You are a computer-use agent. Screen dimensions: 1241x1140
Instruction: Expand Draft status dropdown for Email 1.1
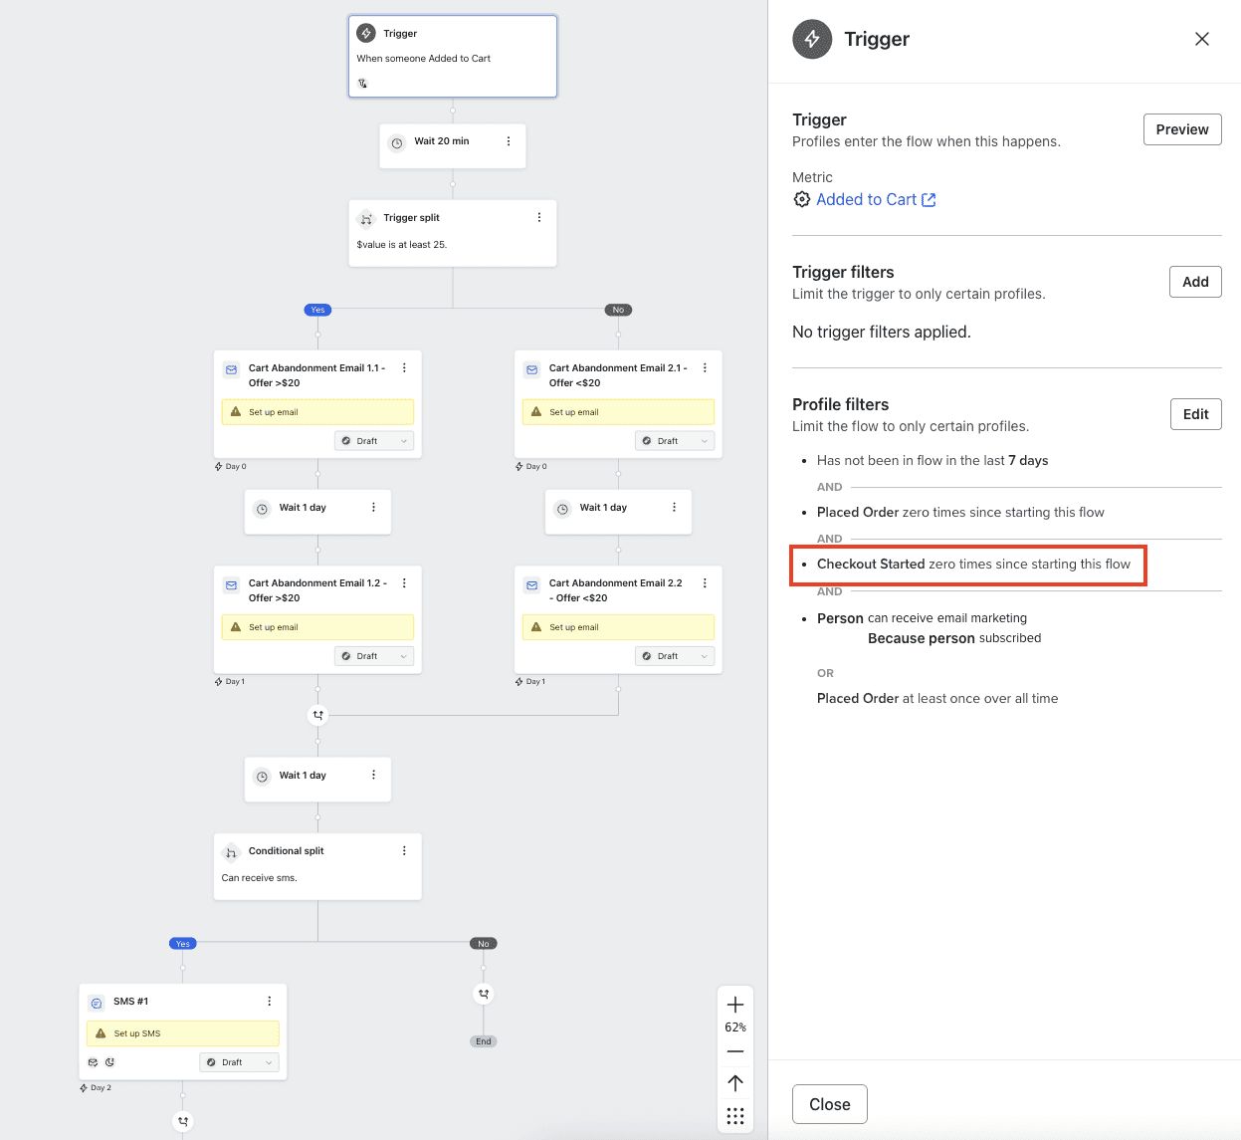tap(374, 441)
